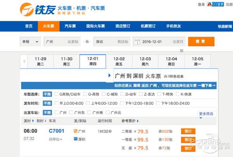233x157 pixels.
Task: Check C-城际 filter
Action: (x=104, y=94)
